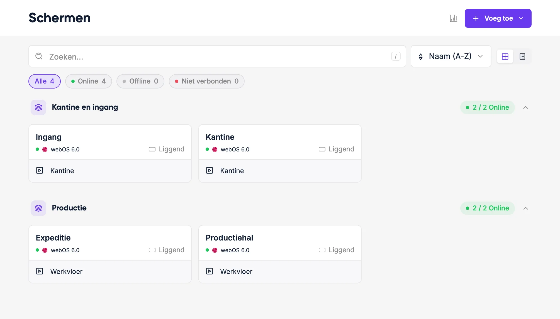Click the playlist icon on Ingang card

coord(40,170)
